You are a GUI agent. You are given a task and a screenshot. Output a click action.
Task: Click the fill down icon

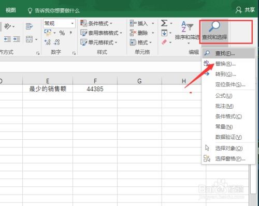tap(164, 33)
